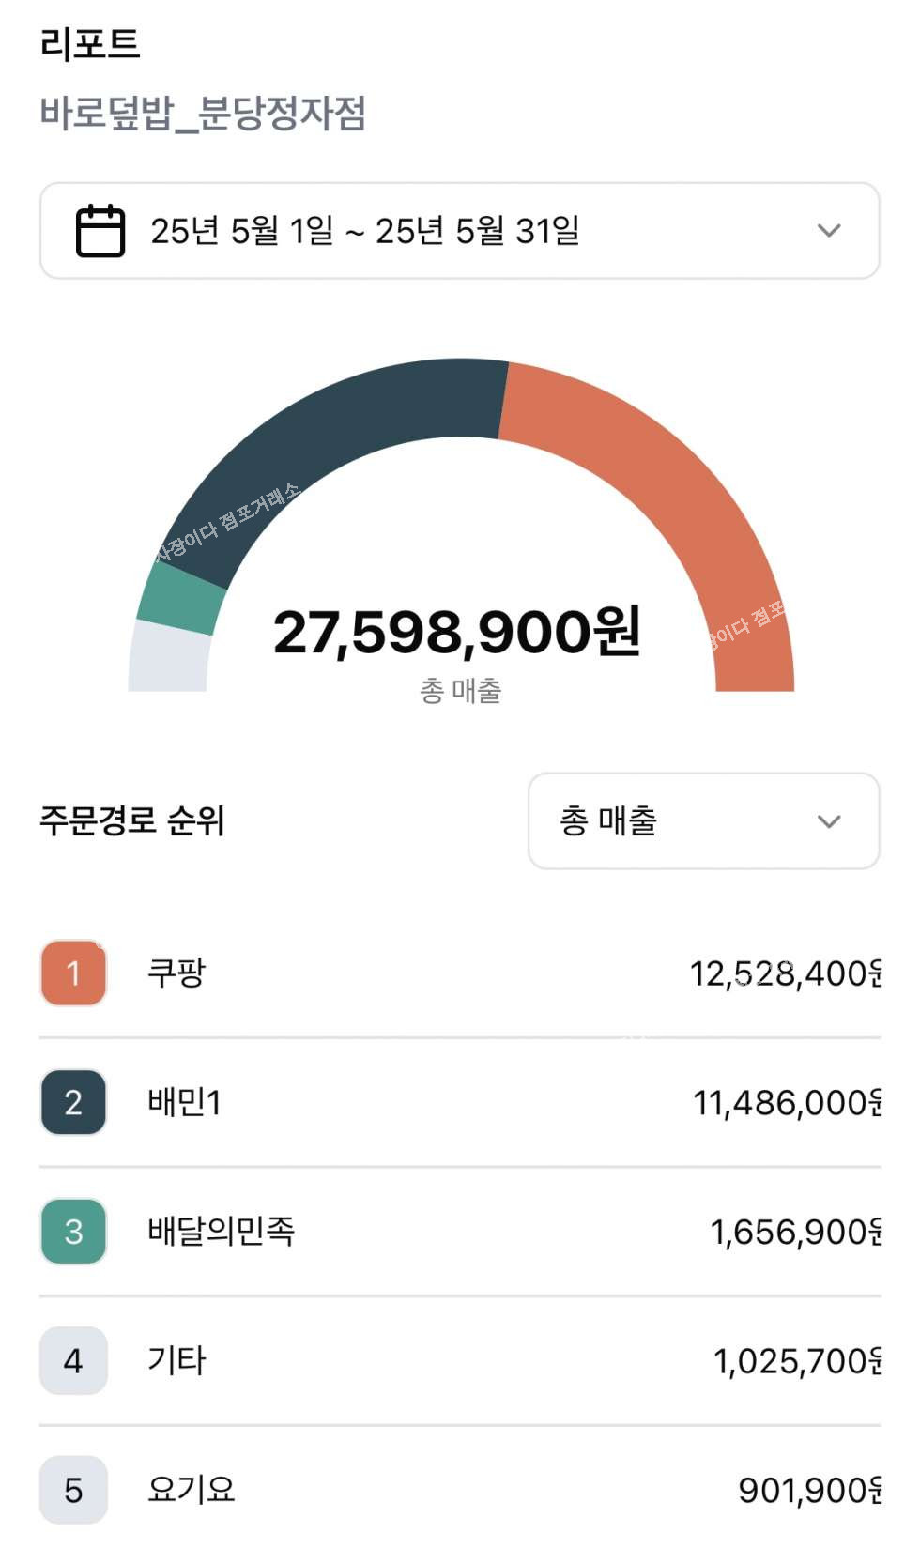Viewport: 920px width, 1548px height.
Task: Expand the date range chevron
Action: (x=828, y=231)
